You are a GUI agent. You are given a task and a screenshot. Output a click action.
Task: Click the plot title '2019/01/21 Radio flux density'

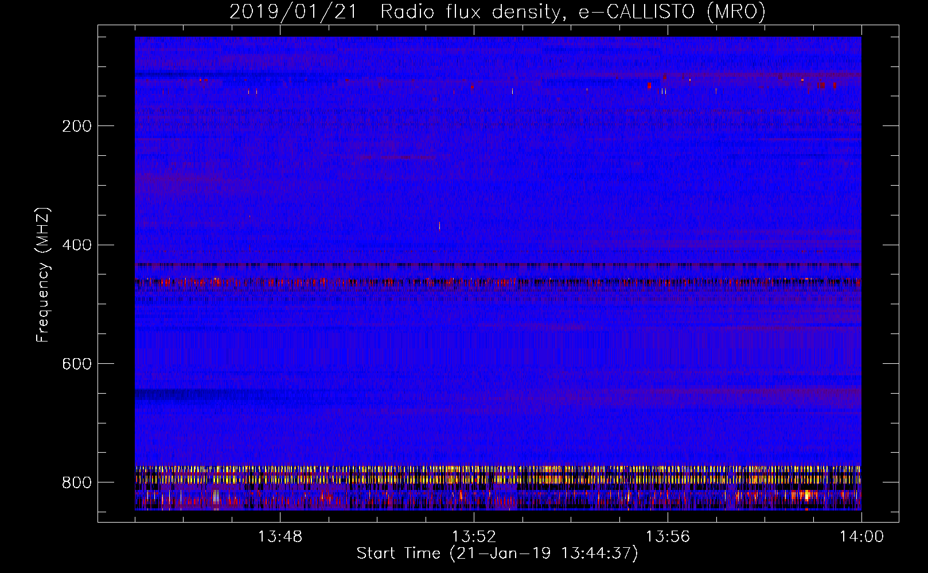click(x=497, y=12)
